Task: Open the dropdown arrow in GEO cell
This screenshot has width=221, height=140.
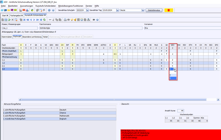Action: click(x=175, y=69)
